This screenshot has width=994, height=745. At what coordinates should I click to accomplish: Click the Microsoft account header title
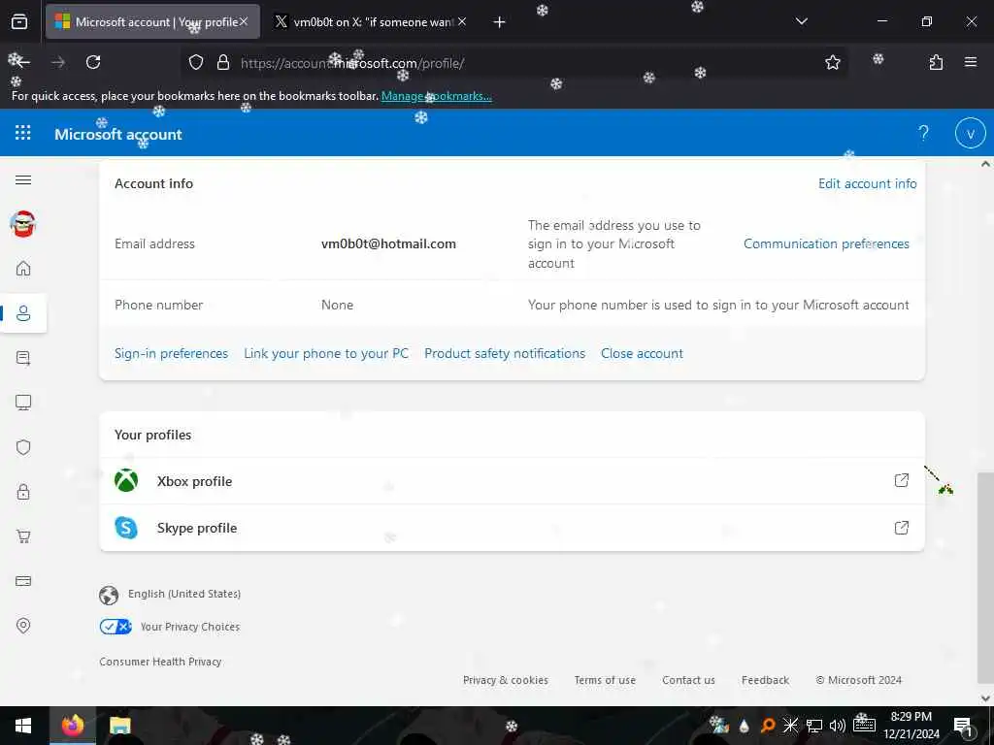pyautogui.click(x=117, y=134)
